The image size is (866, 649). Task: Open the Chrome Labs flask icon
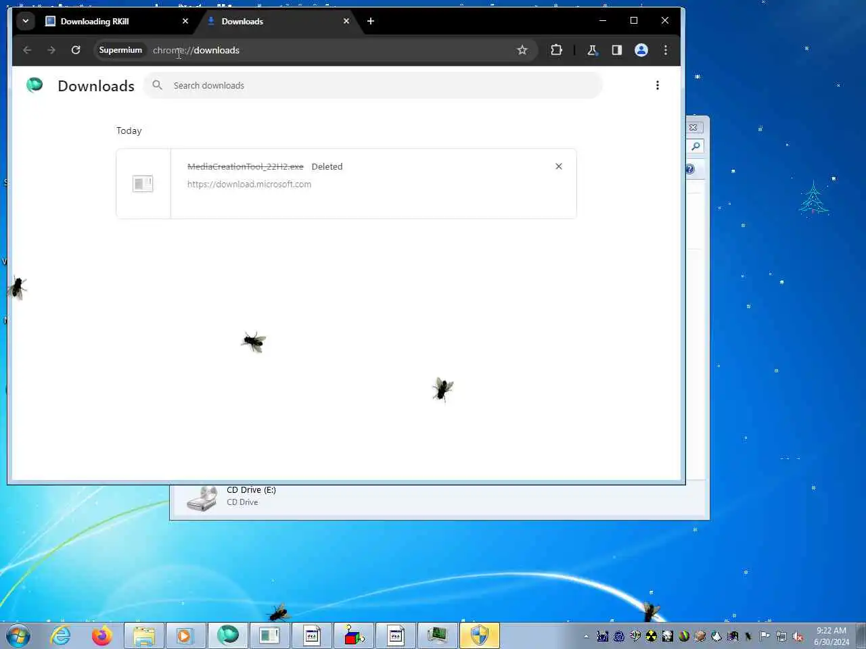pyautogui.click(x=592, y=50)
